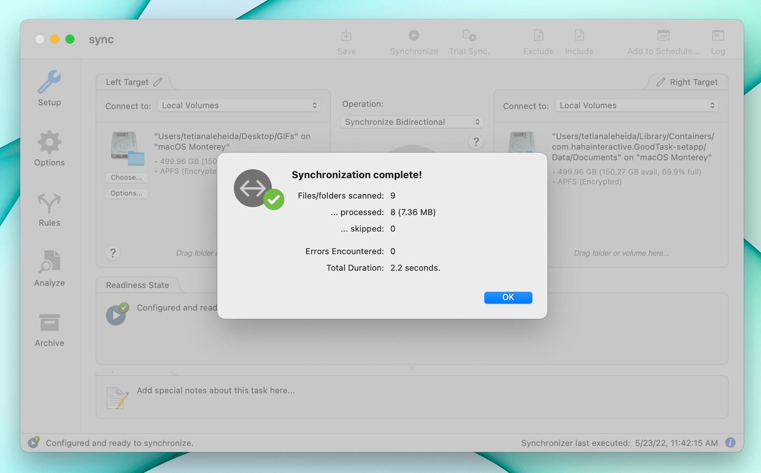Open the Analyze panel in the sidebar
This screenshot has height=473, width=761.
click(49, 268)
